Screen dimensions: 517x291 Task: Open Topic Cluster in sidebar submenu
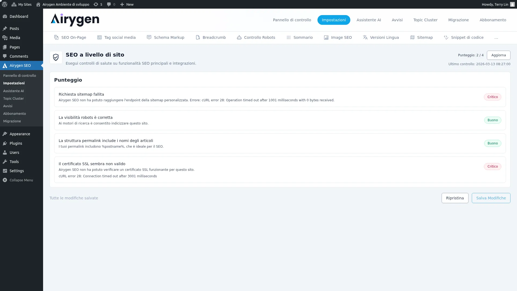coord(13,99)
